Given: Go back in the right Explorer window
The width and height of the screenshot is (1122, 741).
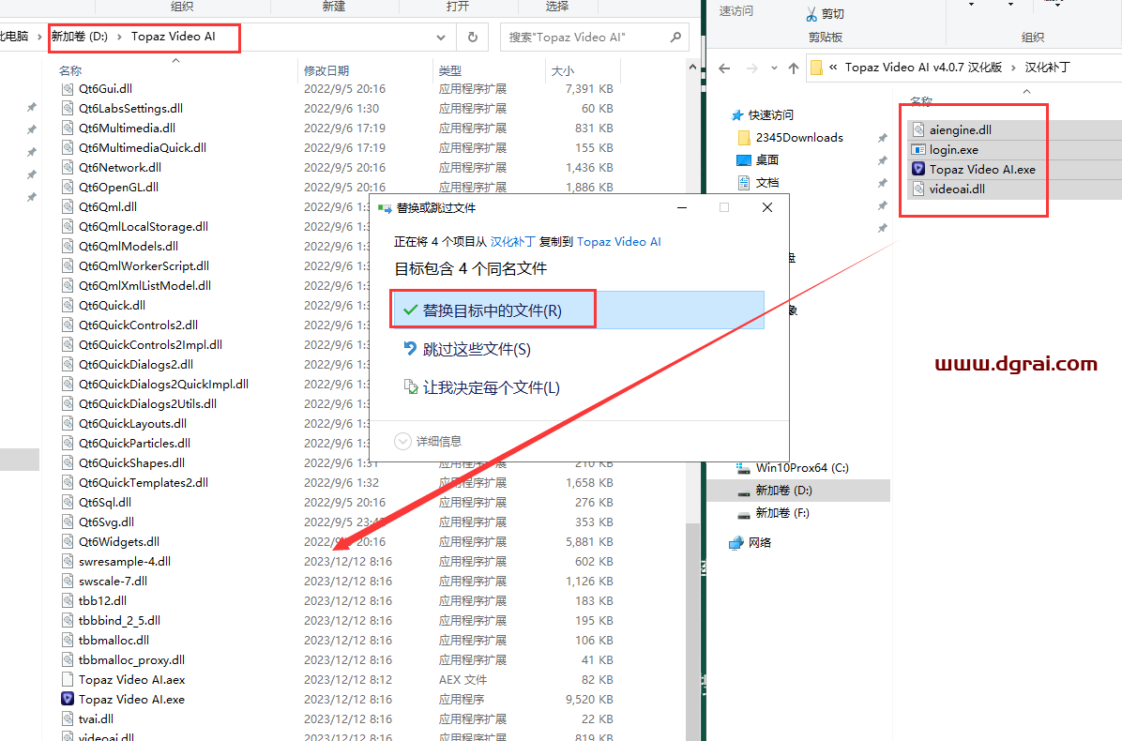Looking at the screenshot, I should click(724, 68).
